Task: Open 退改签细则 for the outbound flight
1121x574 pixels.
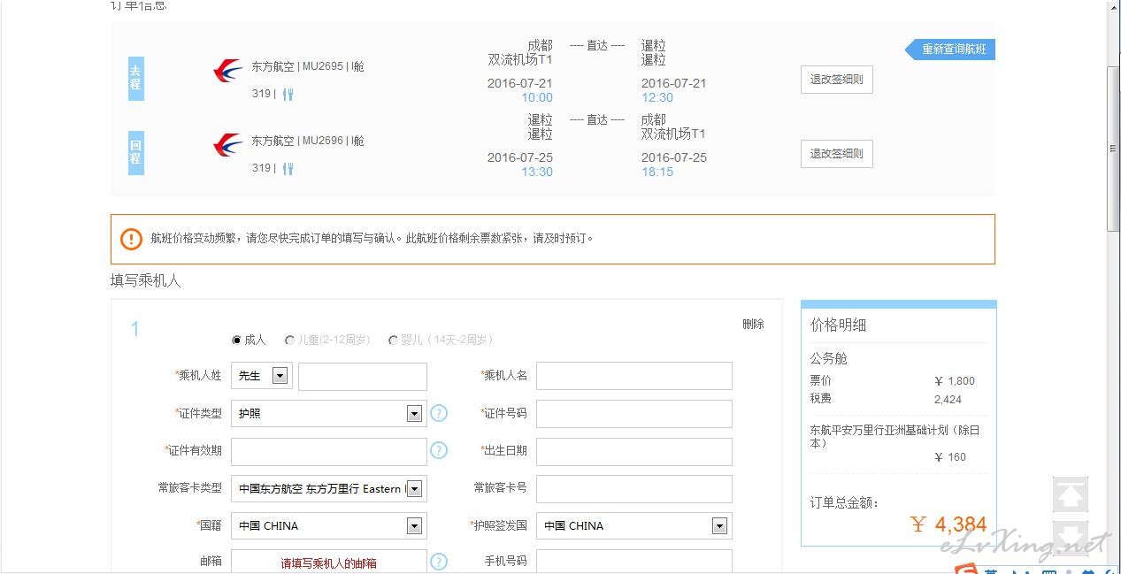Action: tap(837, 80)
